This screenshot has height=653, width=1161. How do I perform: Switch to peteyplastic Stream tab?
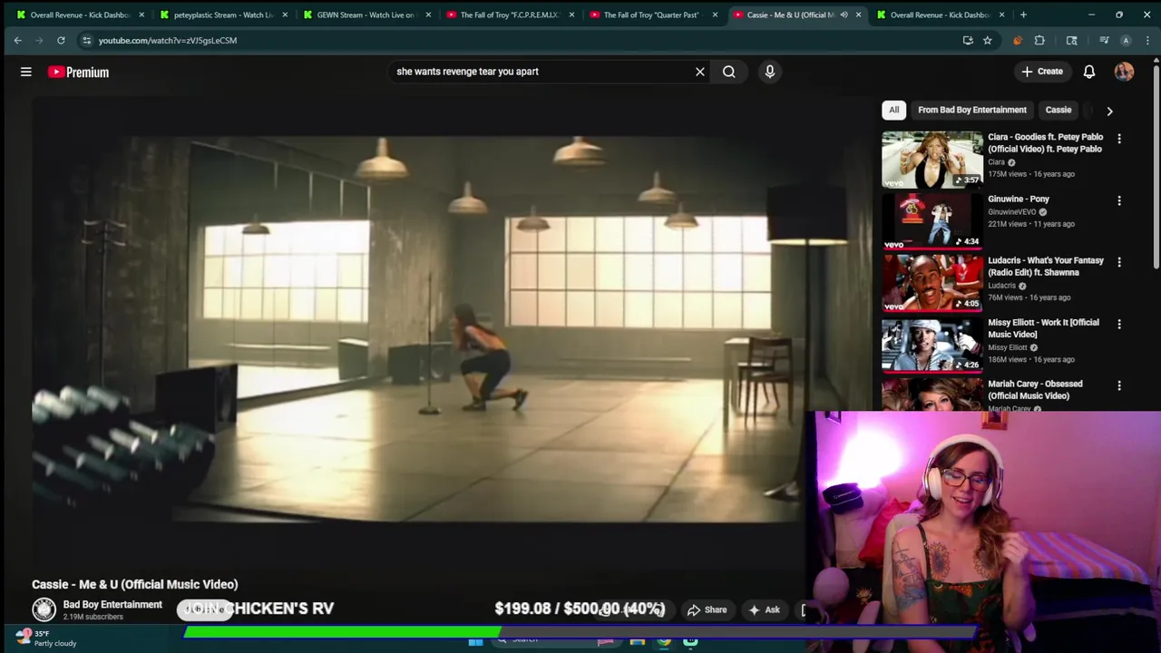222,15
